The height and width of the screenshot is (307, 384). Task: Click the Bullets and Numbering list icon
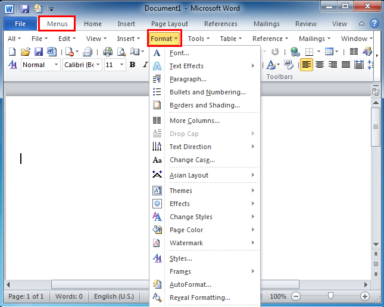157,92
